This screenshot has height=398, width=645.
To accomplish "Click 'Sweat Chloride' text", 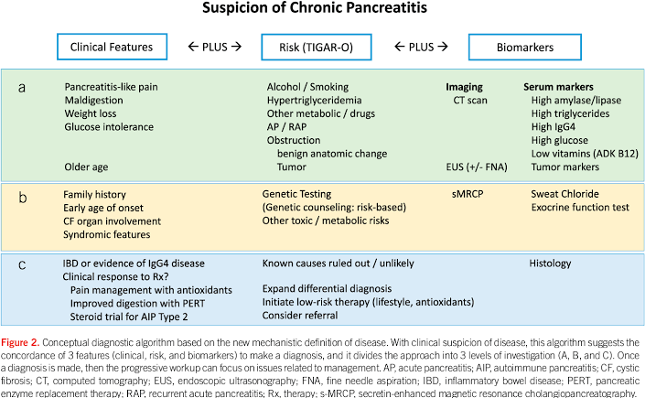I will [563, 195].
